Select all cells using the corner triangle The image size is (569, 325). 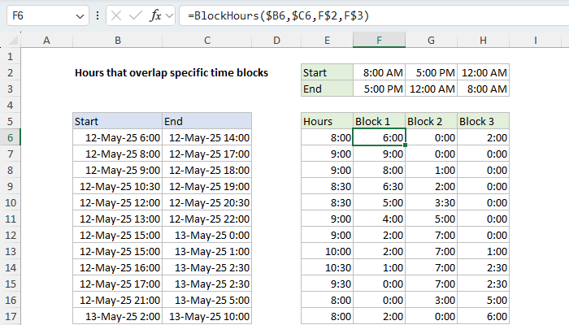13,40
